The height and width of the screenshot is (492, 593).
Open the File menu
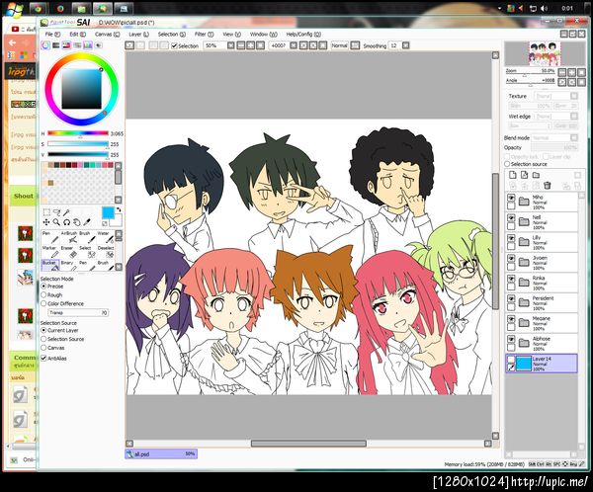pos(52,34)
